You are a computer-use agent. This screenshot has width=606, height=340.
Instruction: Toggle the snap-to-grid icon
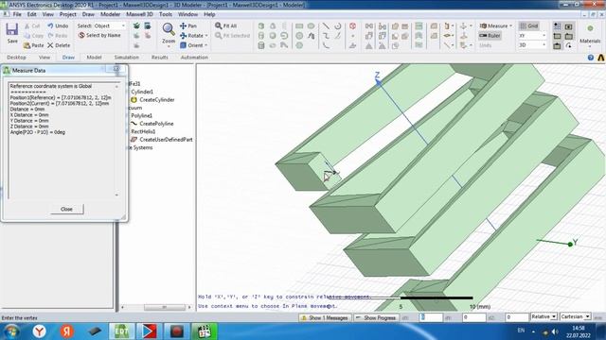click(x=558, y=26)
